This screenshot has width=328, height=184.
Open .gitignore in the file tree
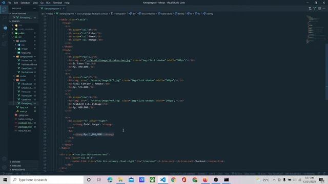coord(24,115)
